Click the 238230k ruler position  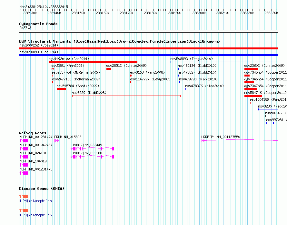tap(271, 13)
